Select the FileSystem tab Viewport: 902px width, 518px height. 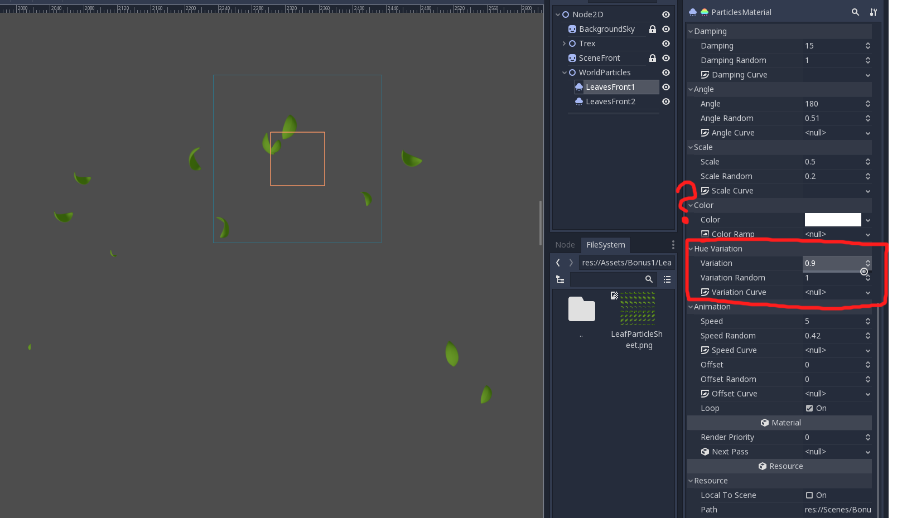tap(605, 245)
